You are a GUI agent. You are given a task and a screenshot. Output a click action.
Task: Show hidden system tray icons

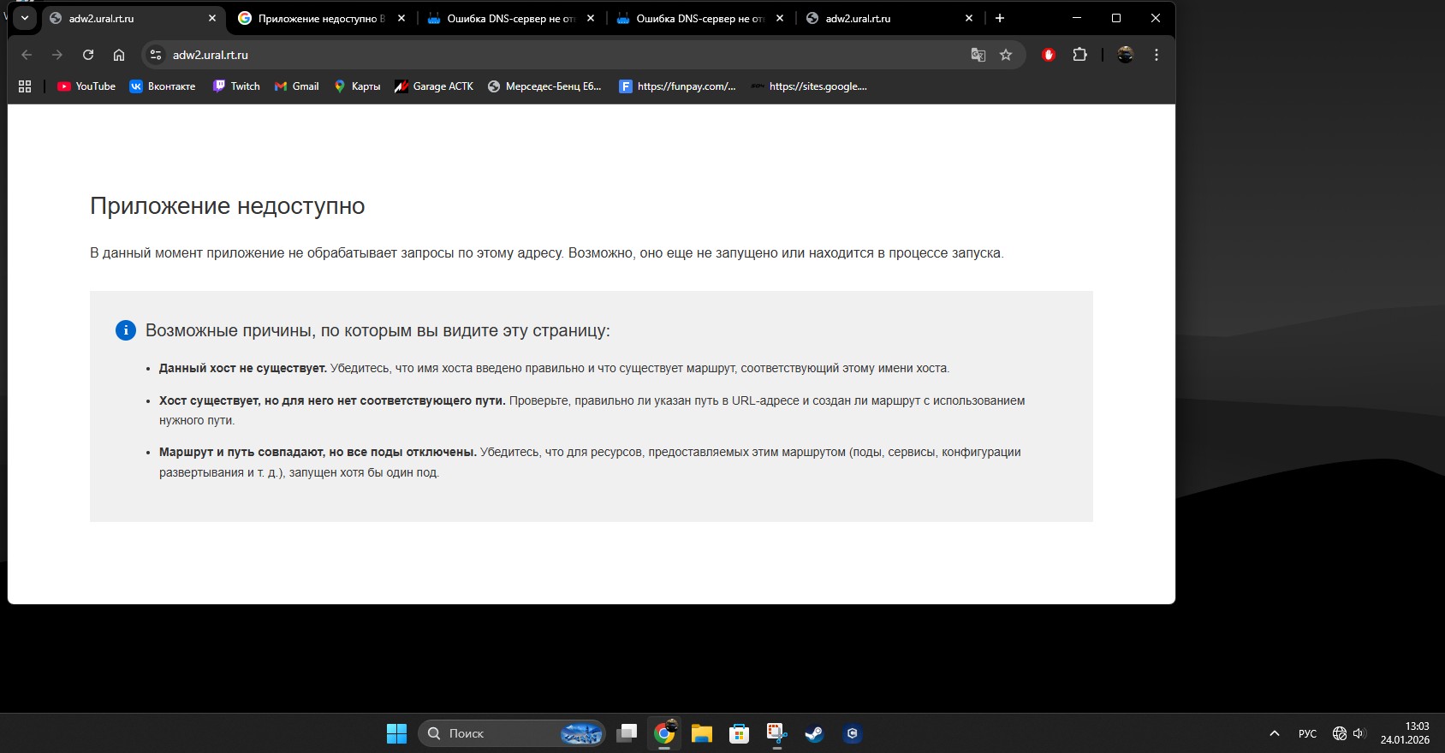click(x=1274, y=733)
